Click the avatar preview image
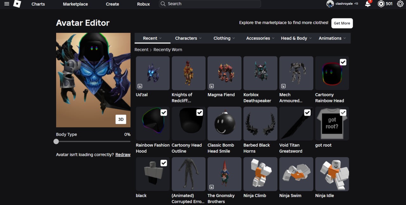This screenshot has height=205, width=406. [93, 80]
